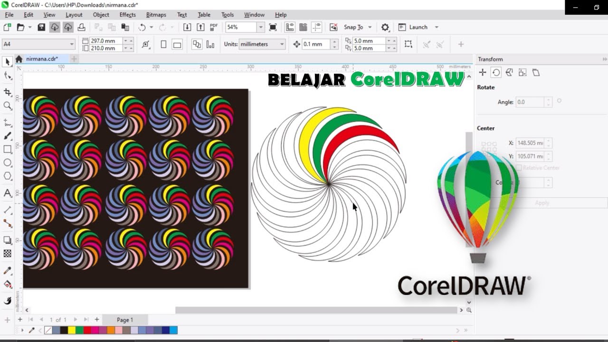
Task: Toggle Snap off button
Action: pos(334,27)
